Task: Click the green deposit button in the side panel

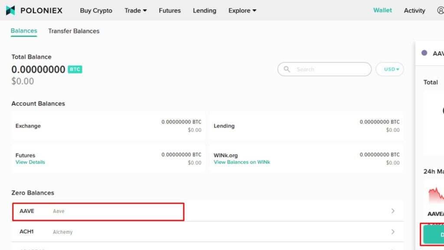Action: tap(434, 234)
